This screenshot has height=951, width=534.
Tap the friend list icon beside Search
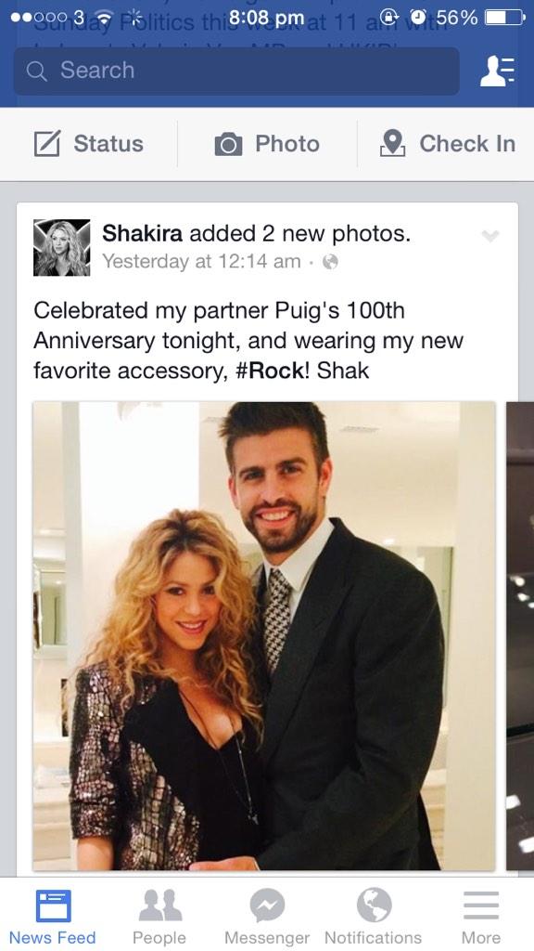pos(497,71)
